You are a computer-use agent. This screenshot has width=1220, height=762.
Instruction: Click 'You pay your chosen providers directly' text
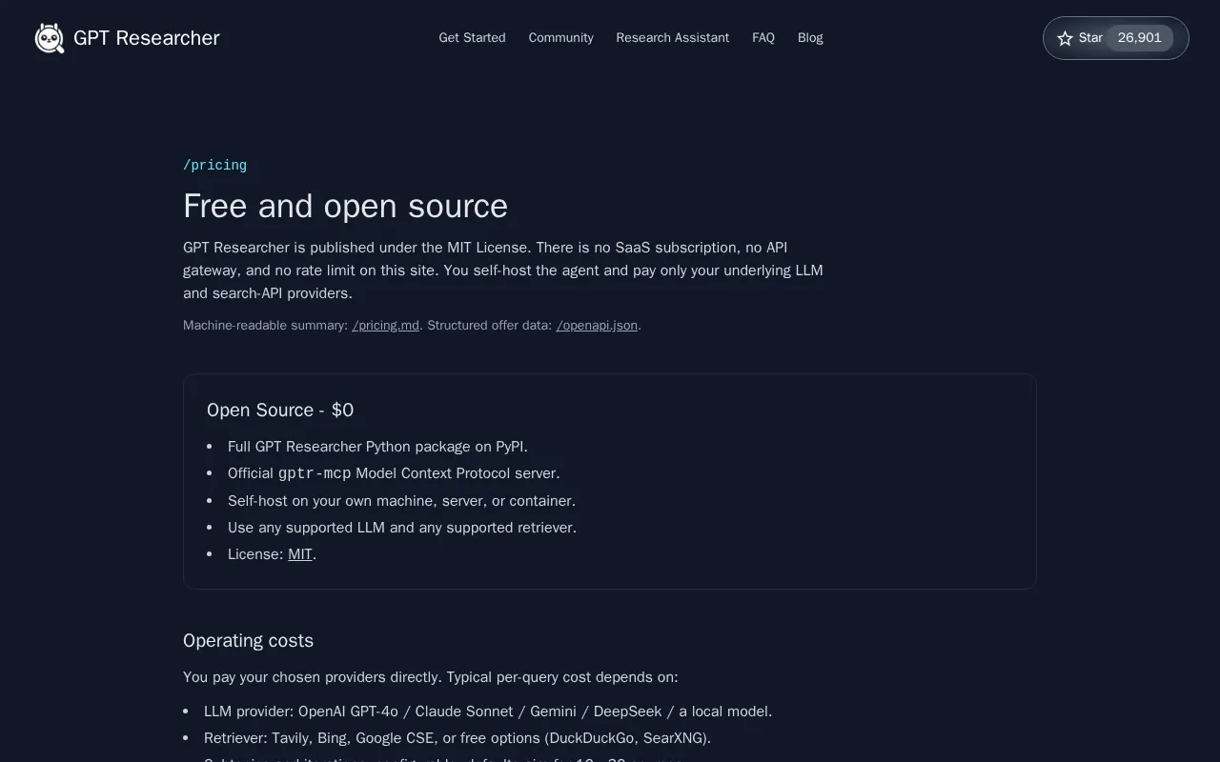click(x=431, y=677)
